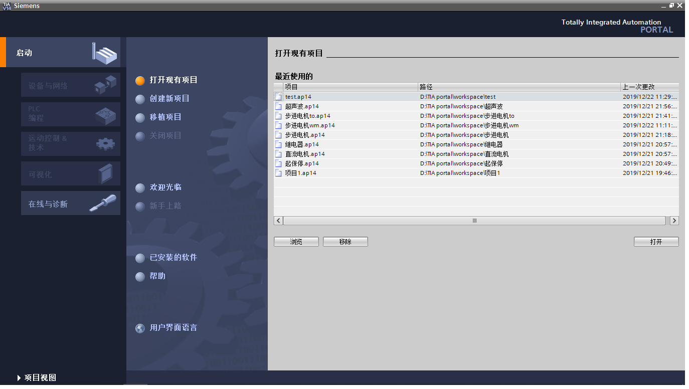The height and width of the screenshot is (389, 689).
Task: Click the file icon beside 继电器.ap14
Action: coord(278,144)
